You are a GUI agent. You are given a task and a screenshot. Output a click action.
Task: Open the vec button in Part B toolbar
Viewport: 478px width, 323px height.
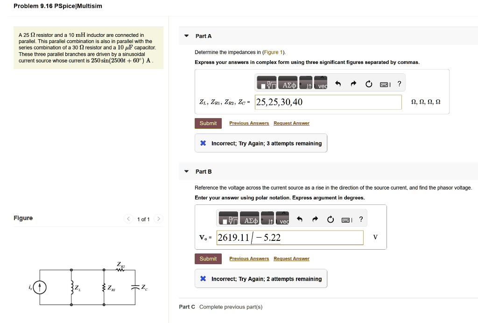[x=282, y=220]
